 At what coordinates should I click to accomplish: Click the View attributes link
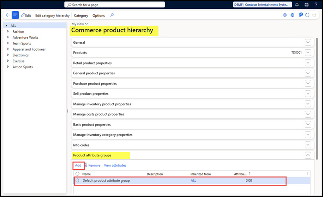[115, 165]
